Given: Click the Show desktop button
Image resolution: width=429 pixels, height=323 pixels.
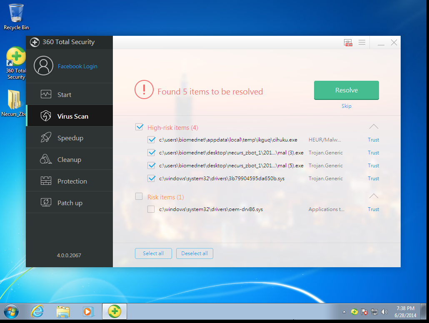Looking at the screenshot, I should (424, 311).
